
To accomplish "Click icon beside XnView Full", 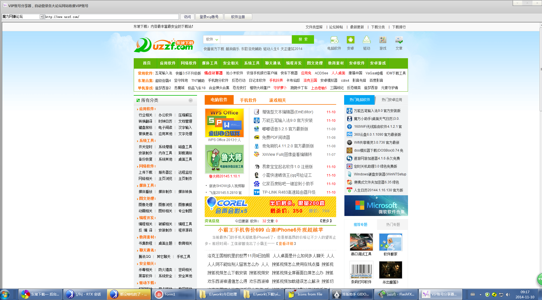I will 257,154.
